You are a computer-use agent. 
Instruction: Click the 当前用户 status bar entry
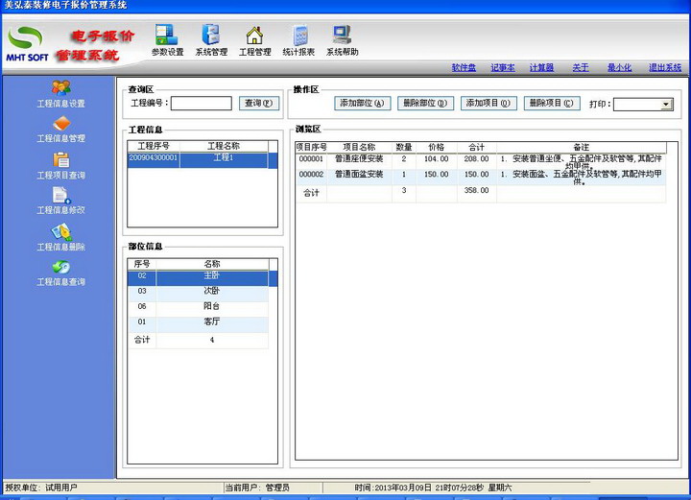[257, 488]
